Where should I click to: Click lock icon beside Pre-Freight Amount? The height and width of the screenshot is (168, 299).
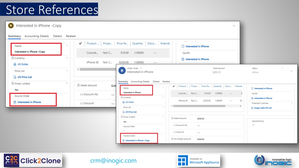tap(172, 139)
